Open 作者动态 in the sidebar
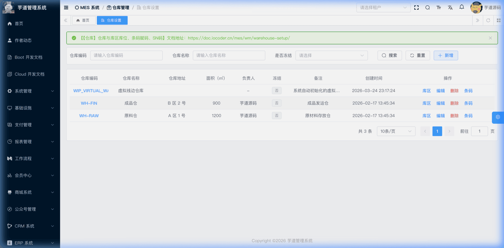This screenshot has width=504, height=248. [x=23, y=40]
